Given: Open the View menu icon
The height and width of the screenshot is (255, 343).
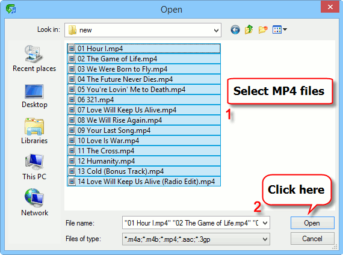Looking at the screenshot, I should pos(277,29).
